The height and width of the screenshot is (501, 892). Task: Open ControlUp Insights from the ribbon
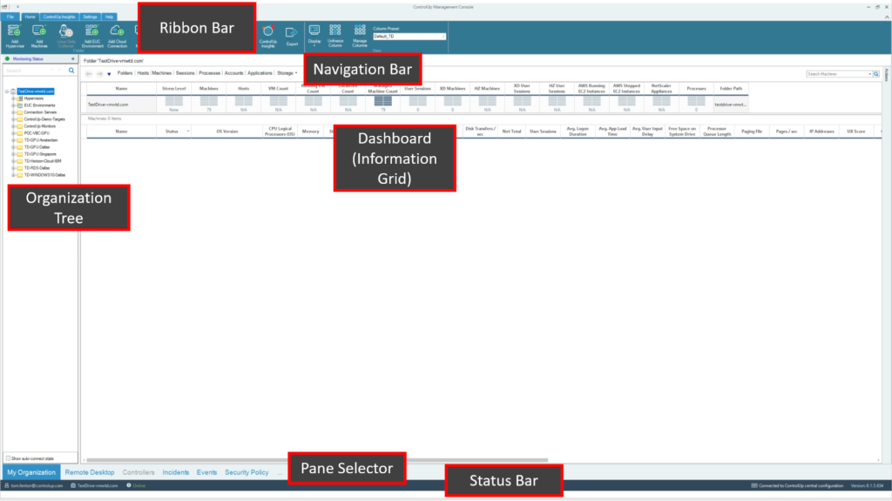click(268, 36)
